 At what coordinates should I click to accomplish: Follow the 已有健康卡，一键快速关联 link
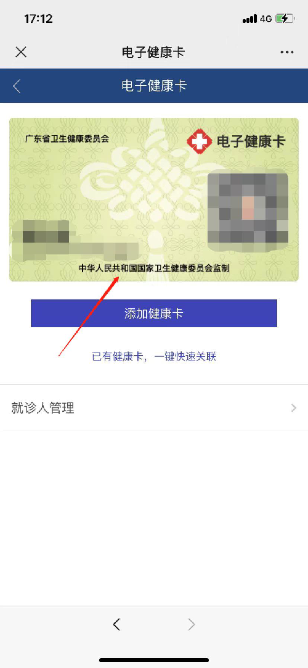[154, 356]
